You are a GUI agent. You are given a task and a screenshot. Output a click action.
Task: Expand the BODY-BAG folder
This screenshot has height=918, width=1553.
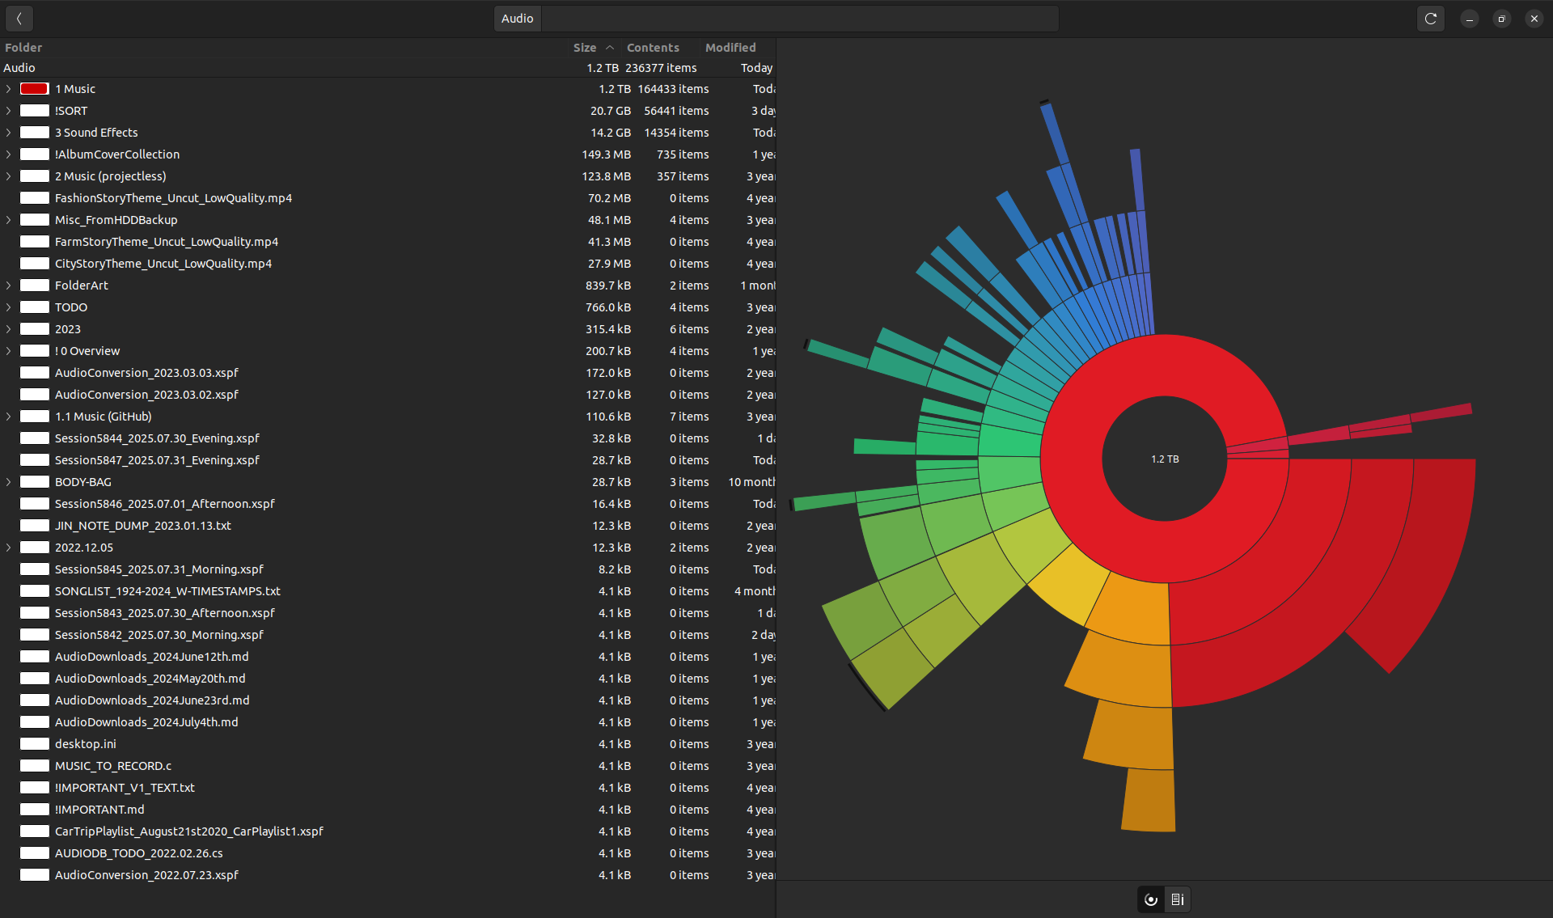[x=9, y=482]
